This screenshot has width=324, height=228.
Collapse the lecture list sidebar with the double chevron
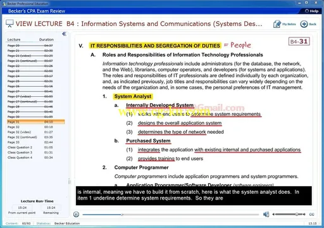pos(64,34)
